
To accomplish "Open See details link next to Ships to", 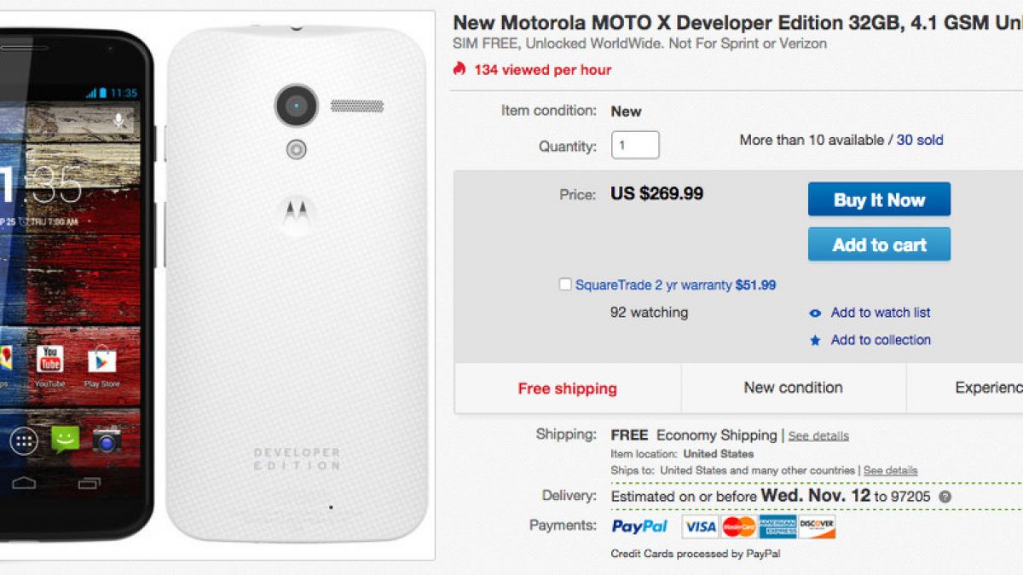I will tap(890, 470).
